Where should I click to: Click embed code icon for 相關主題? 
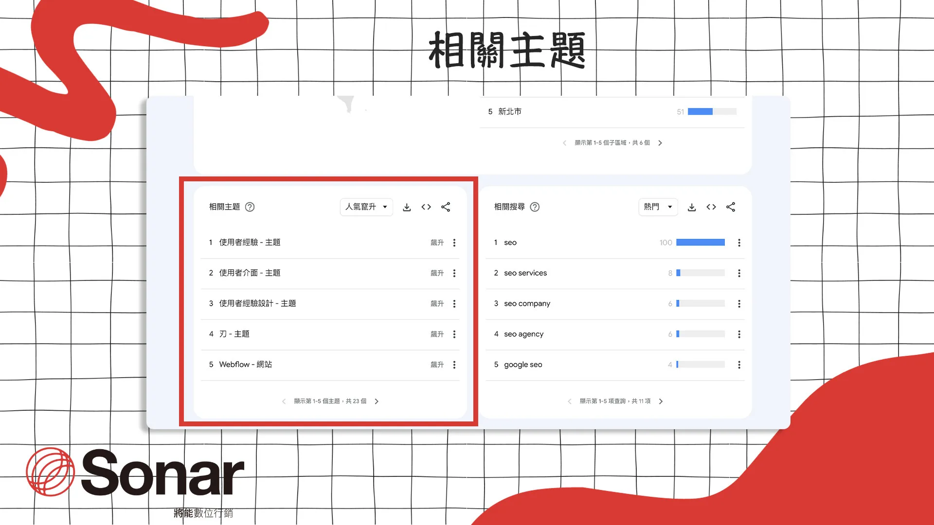[x=426, y=207]
